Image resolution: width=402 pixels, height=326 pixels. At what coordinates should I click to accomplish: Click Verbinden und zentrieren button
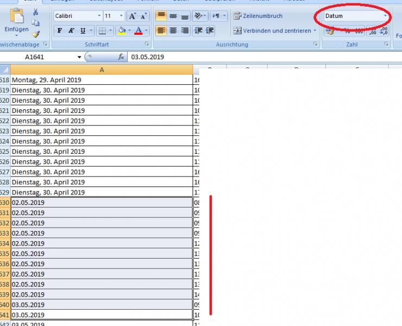point(273,30)
